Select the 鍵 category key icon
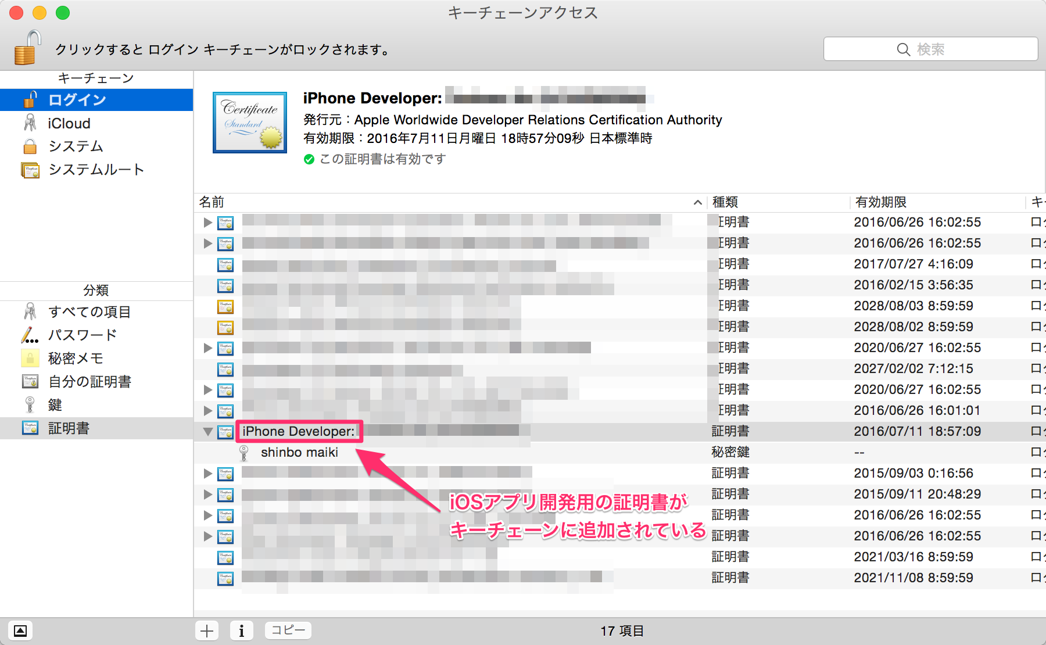The image size is (1046, 645). pyautogui.click(x=30, y=405)
